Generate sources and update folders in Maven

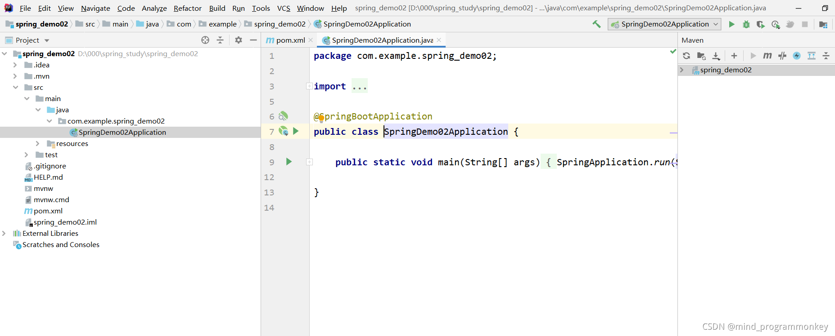point(701,56)
